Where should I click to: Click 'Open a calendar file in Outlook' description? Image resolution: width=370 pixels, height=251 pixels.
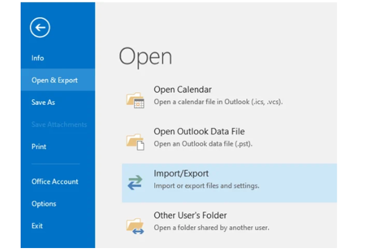tap(218, 102)
